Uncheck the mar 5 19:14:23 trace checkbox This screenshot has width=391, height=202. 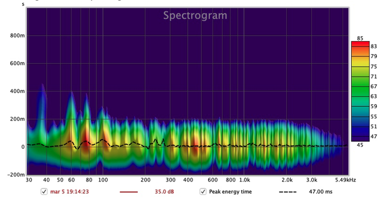pyautogui.click(x=44, y=192)
